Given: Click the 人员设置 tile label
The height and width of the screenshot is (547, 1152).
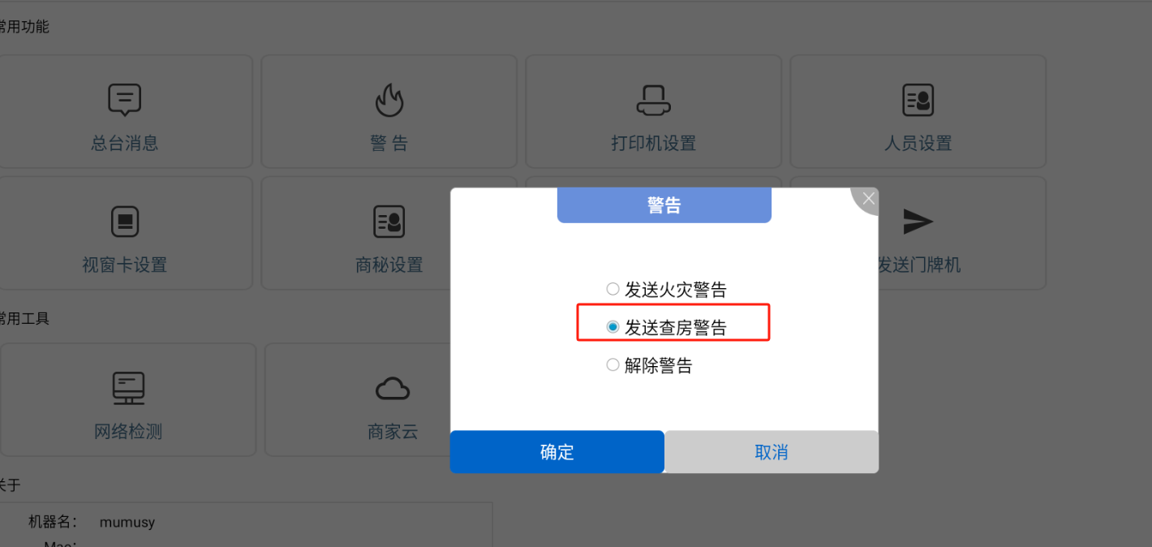Looking at the screenshot, I should click(x=918, y=144).
